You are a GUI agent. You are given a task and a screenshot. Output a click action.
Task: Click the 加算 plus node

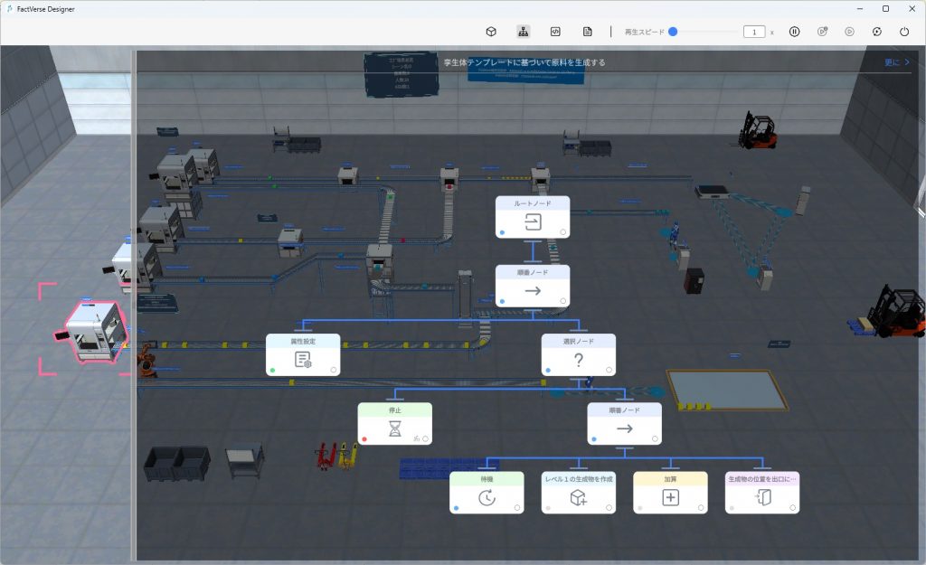click(670, 493)
